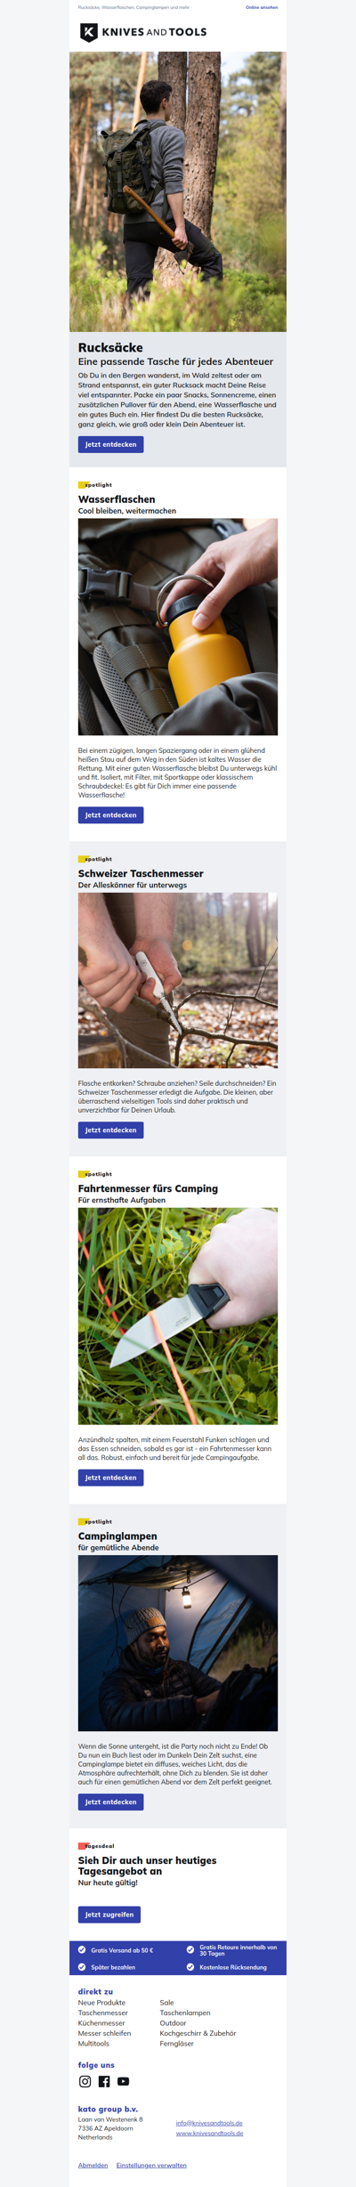This screenshot has height=2187, width=356.
Task: Click the Knives and Tools logo
Action: pyautogui.click(x=143, y=32)
